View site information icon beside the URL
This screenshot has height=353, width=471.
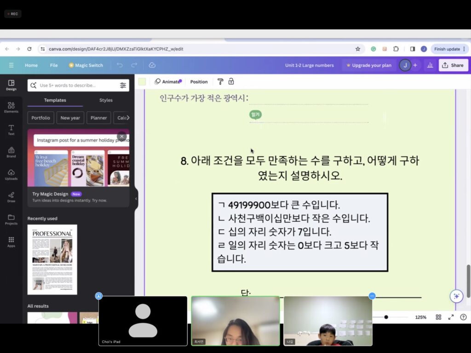[43, 49]
